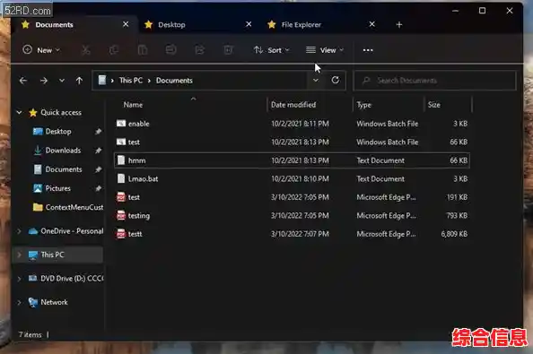Refresh the Documents folder view
533x354 pixels.
(336, 80)
